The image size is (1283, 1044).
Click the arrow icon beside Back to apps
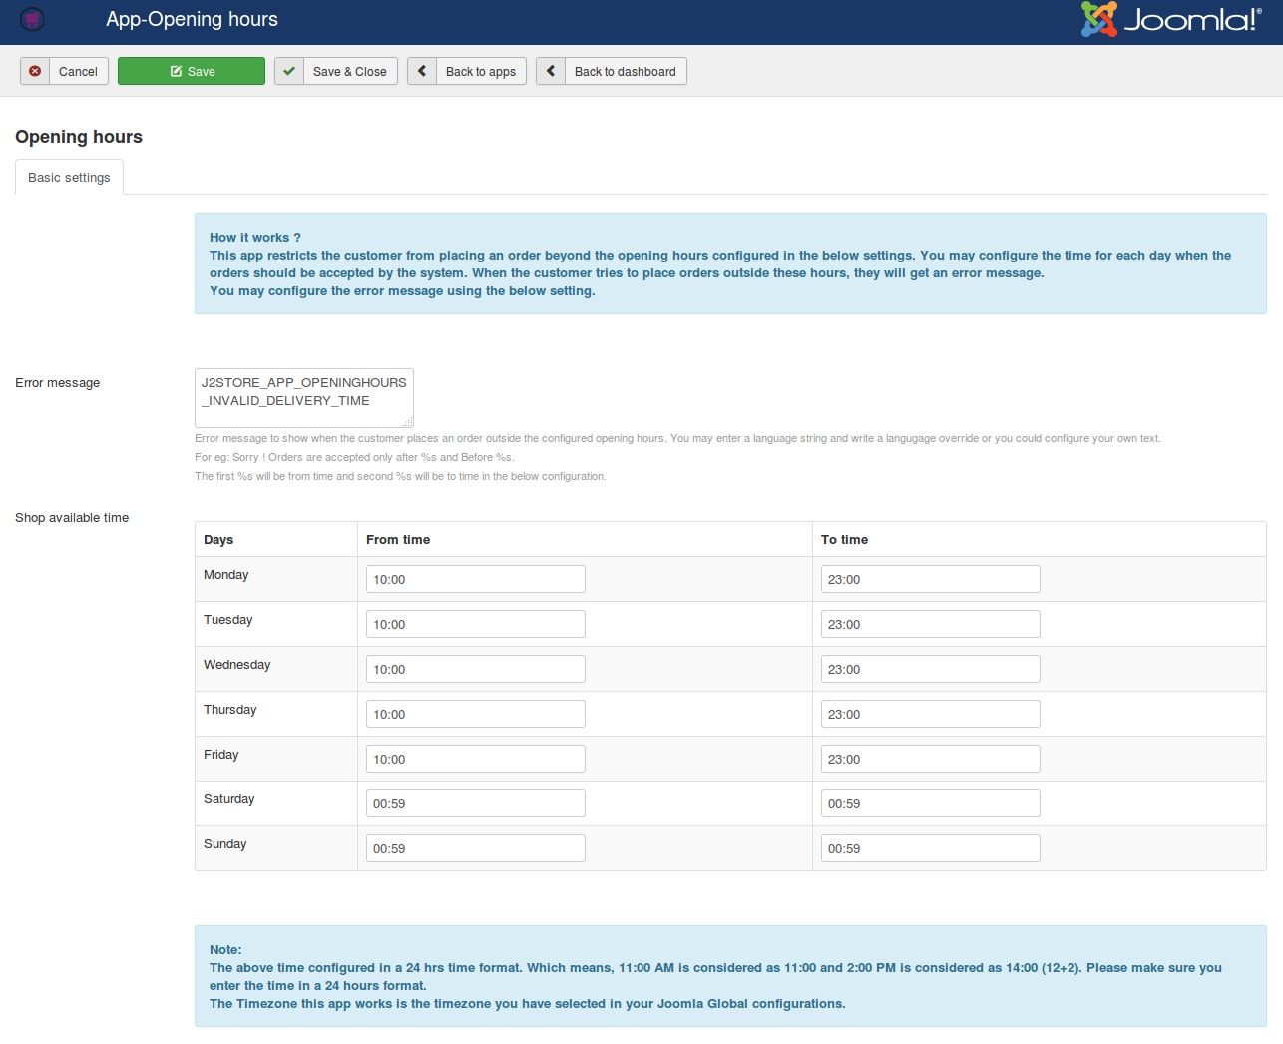[x=422, y=71]
